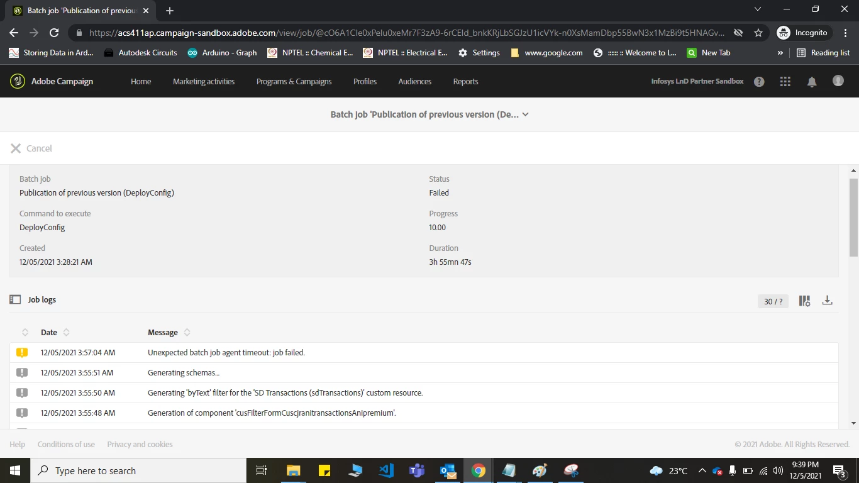Click the Adobe Campaign logo icon
The image size is (859, 483).
pos(18,81)
